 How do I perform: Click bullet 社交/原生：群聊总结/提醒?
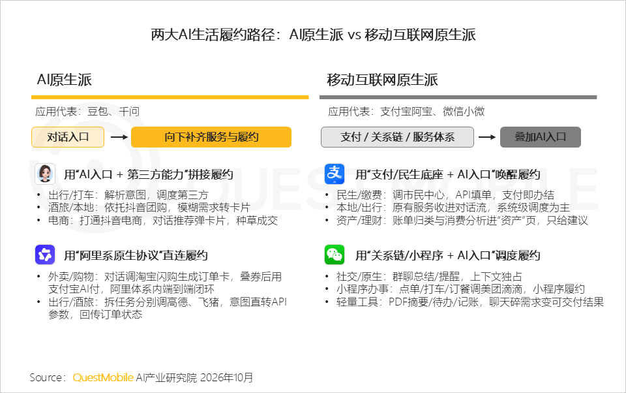(x=429, y=277)
